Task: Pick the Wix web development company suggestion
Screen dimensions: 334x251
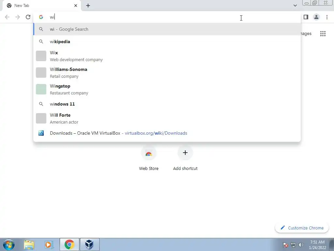Action: (x=167, y=56)
